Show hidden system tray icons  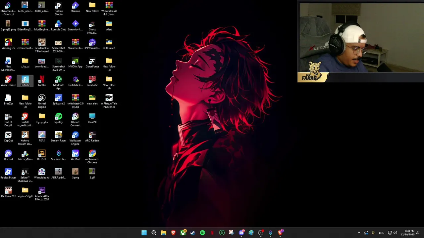(359, 233)
